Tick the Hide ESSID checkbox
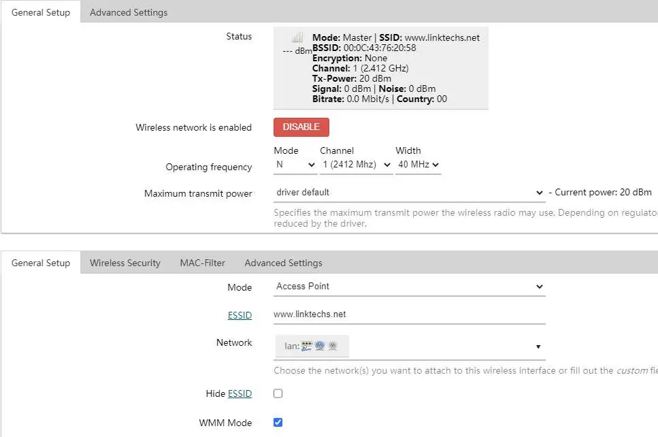The width and height of the screenshot is (658, 437). [x=278, y=393]
